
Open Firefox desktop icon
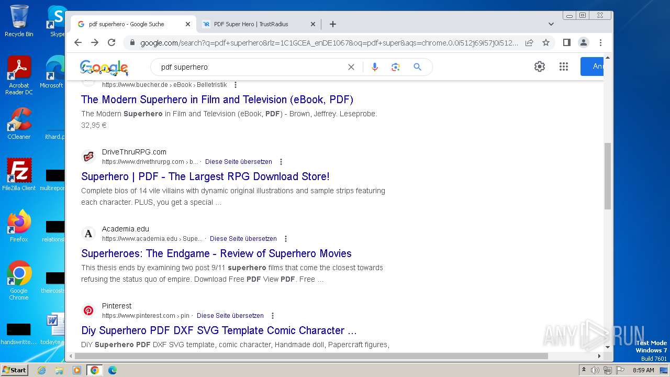[19, 226]
